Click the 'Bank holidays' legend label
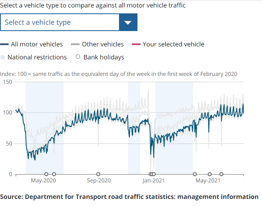This screenshot has width=262, height=206. click(104, 57)
